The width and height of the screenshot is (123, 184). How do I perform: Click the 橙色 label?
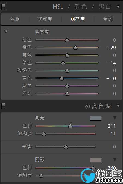pos(27,47)
